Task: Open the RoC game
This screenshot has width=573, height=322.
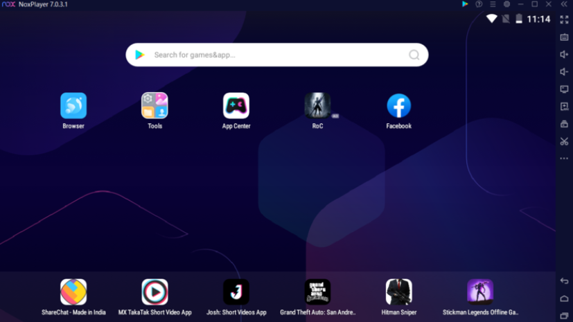Action: click(x=317, y=106)
